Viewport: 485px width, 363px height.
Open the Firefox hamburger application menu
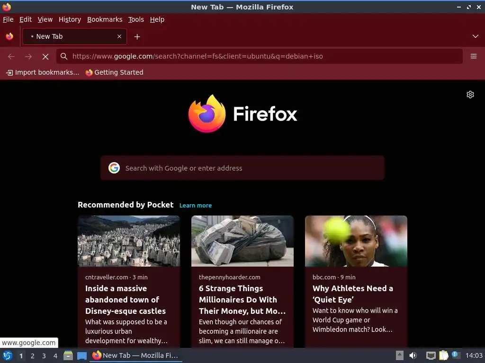[473, 56]
